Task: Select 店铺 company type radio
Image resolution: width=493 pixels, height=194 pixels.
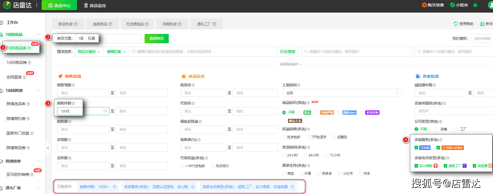Action: pos(436,129)
